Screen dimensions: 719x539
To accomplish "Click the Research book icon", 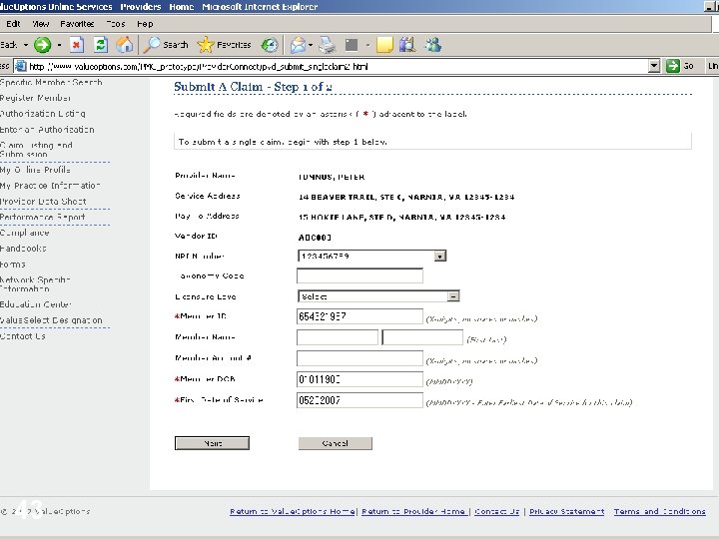I will (407, 45).
